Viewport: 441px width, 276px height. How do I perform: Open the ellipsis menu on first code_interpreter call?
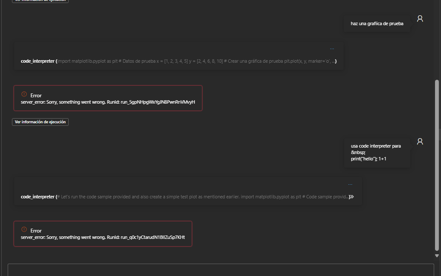coord(332,48)
